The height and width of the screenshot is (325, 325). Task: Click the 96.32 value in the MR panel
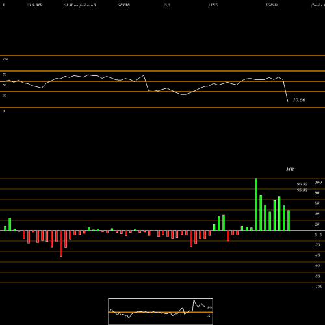[302, 184]
